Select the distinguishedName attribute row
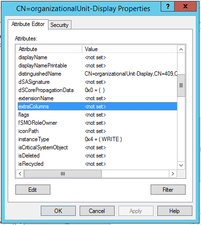This screenshot has width=201, height=225. click(x=97, y=74)
